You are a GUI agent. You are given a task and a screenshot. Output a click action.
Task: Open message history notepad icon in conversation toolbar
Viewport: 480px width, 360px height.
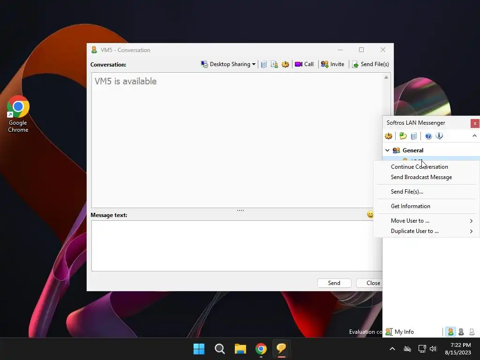264,64
